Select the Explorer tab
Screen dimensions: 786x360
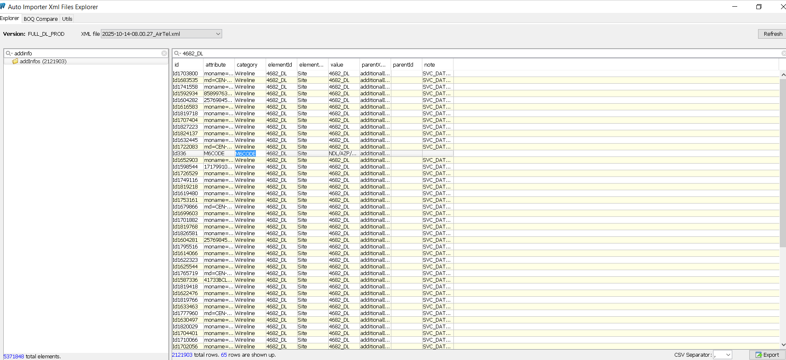pos(10,18)
